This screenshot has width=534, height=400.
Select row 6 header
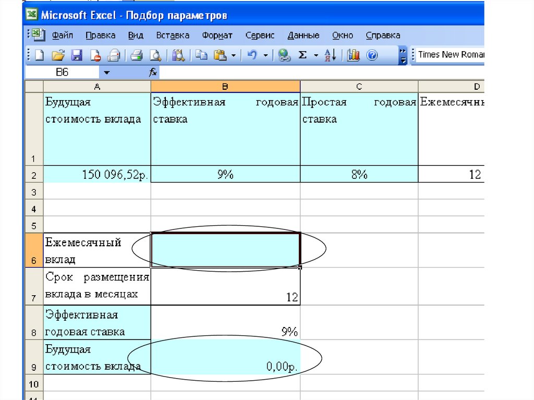point(34,250)
